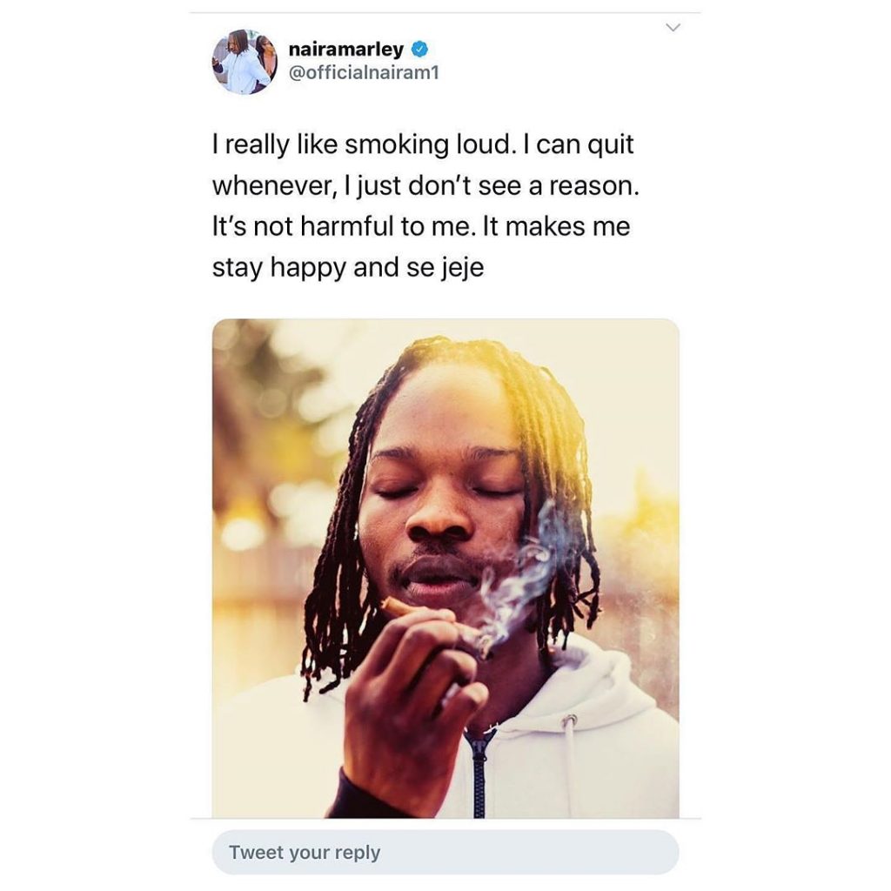The height and width of the screenshot is (891, 891).
Task: Click the nairamarley profile avatar
Action: (x=245, y=62)
